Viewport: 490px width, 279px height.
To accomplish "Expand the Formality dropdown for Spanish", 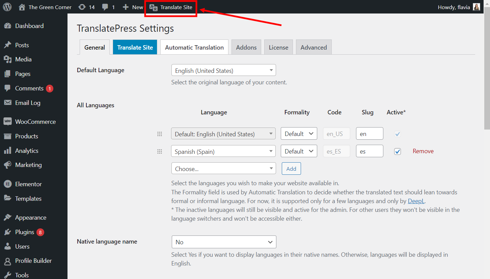I will [299, 151].
